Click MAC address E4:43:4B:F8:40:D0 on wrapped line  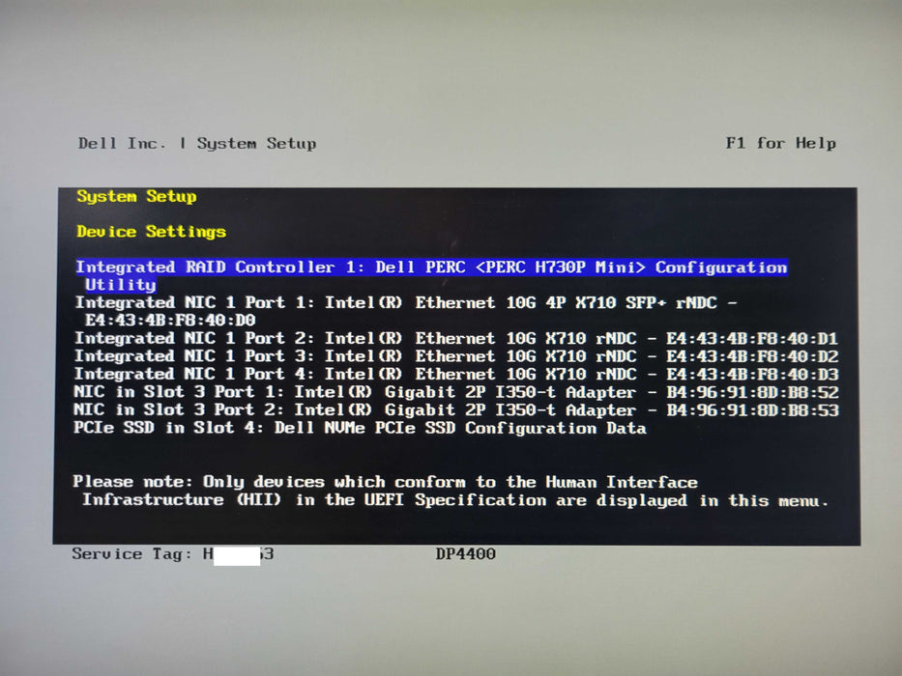click(170, 321)
